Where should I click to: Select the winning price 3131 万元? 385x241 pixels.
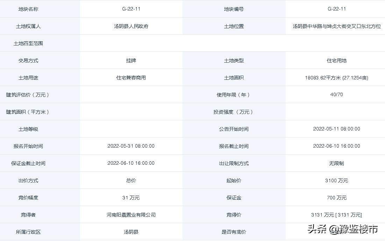(x=336, y=214)
